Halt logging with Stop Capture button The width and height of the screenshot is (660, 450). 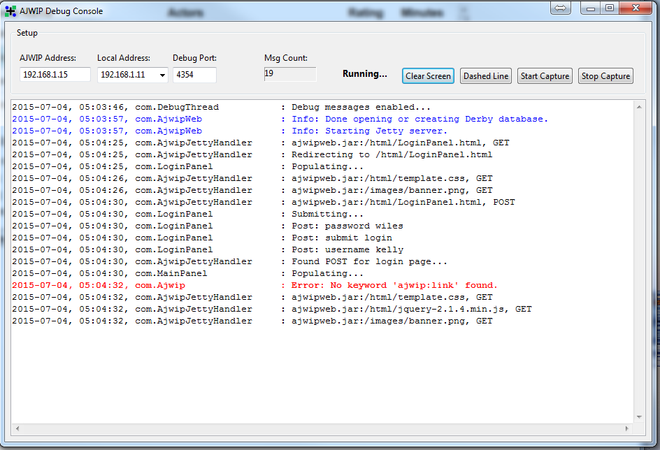tap(605, 76)
